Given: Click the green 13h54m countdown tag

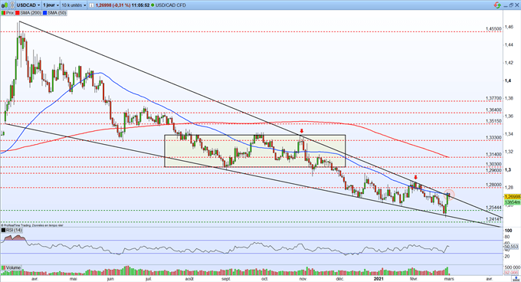Looking at the screenshot, I should 512,202.
